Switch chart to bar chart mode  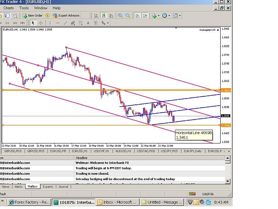96,16
